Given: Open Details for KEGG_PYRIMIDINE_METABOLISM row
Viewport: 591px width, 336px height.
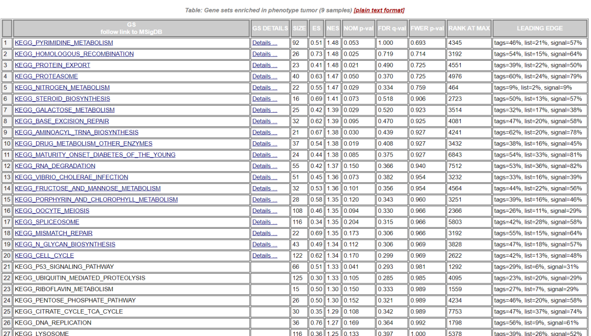Looking at the screenshot, I should (265, 43).
